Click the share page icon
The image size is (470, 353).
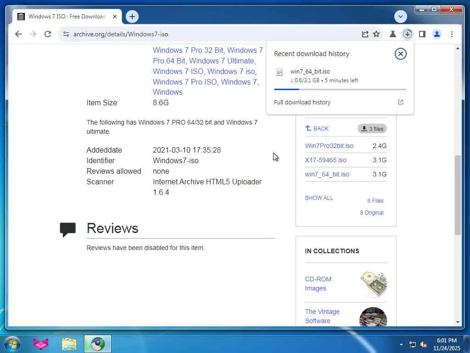click(365, 34)
